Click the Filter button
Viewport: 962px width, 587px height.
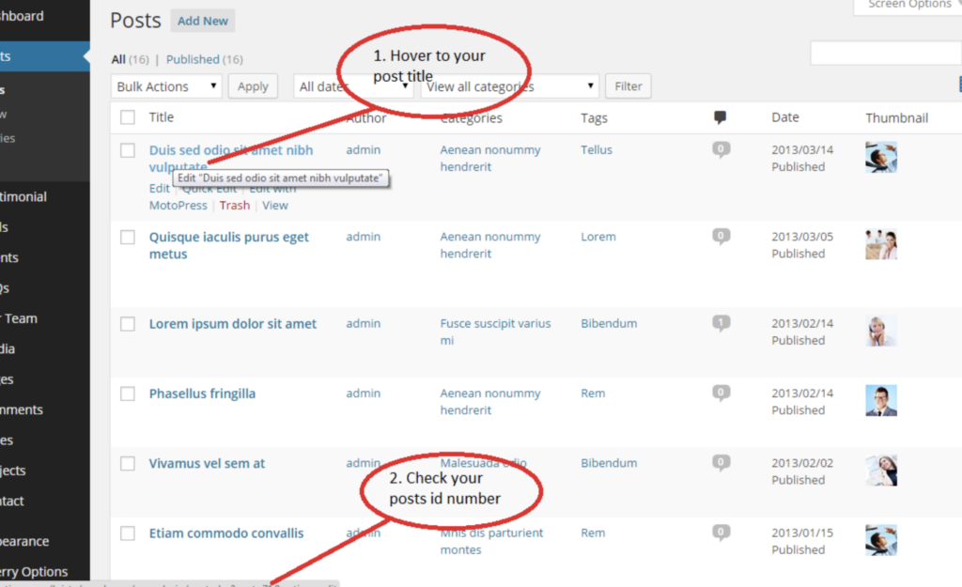coord(628,85)
